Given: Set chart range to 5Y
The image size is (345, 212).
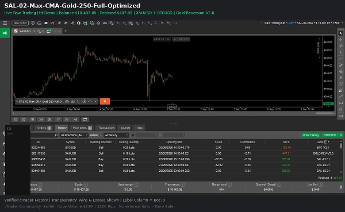Looking at the screenshot, I should pyautogui.click(x=67, y=120).
